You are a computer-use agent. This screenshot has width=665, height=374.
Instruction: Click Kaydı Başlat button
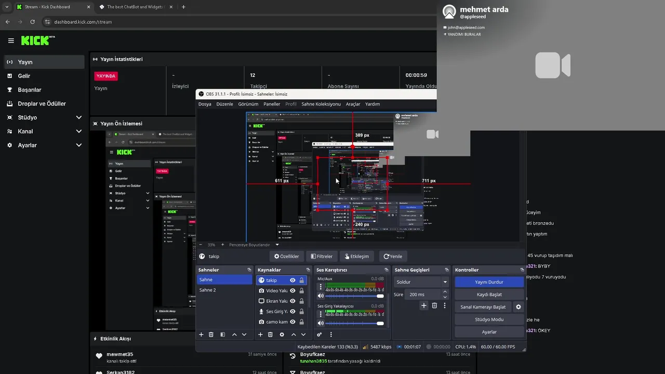click(489, 295)
